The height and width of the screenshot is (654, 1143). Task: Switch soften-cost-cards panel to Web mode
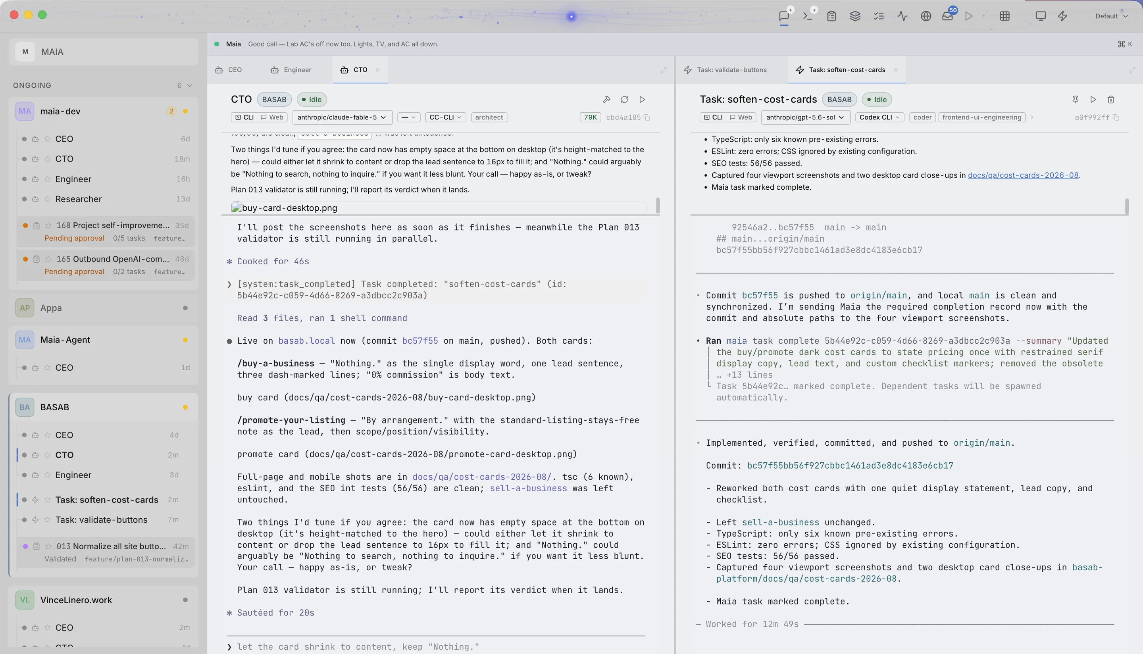click(741, 117)
